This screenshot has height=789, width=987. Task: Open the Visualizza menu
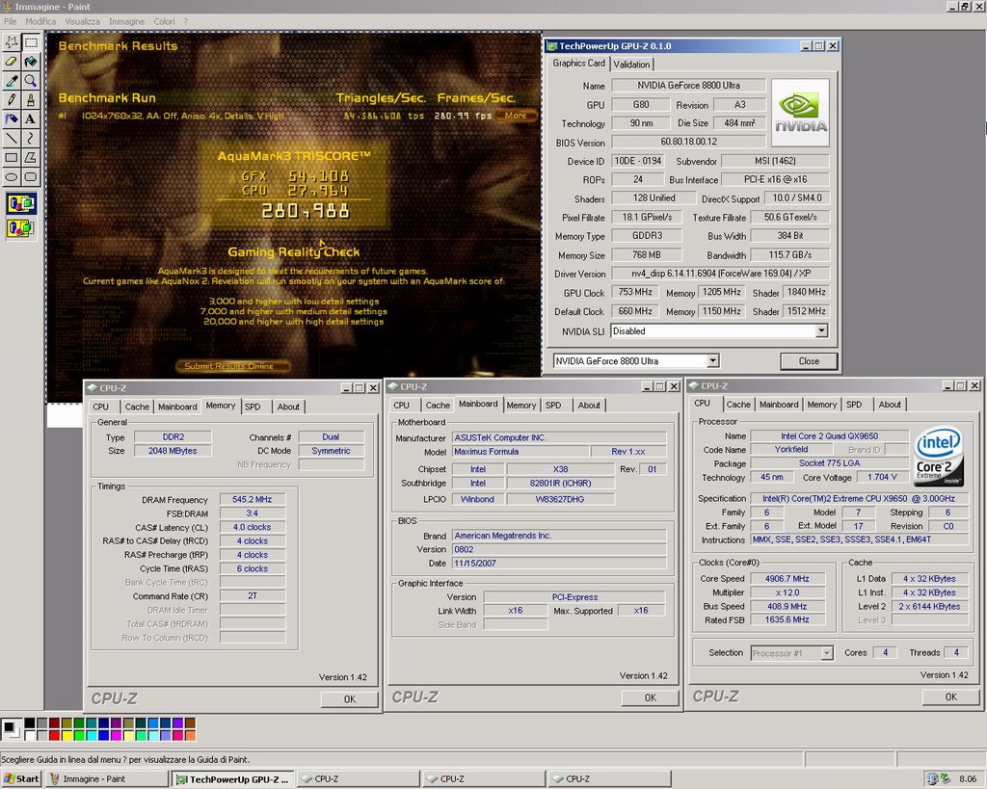point(83,21)
